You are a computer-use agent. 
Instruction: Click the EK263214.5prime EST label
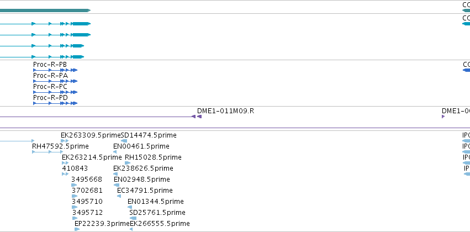[x=92, y=157]
